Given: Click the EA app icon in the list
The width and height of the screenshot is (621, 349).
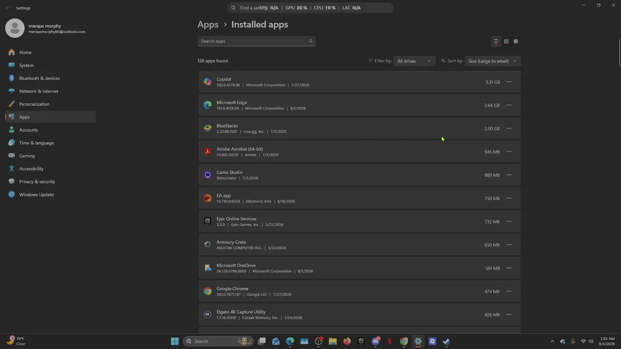Looking at the screenshot, I should [208, 198].
